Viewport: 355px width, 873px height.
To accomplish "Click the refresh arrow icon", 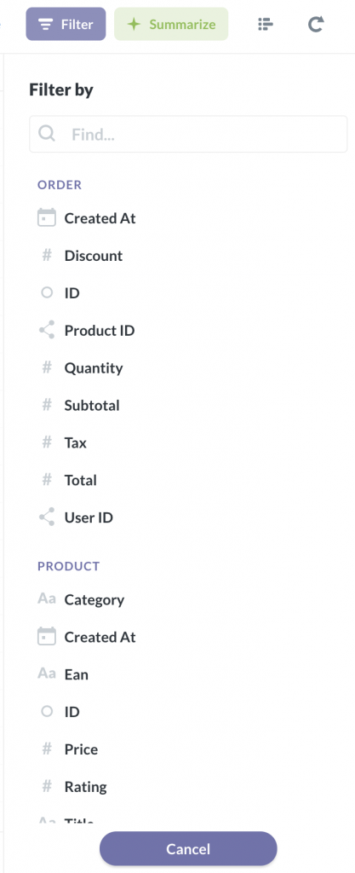I will [316, 24].
